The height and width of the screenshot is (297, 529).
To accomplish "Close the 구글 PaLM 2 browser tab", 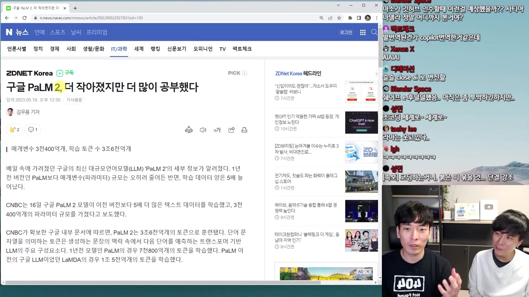I will coord(65,8).
